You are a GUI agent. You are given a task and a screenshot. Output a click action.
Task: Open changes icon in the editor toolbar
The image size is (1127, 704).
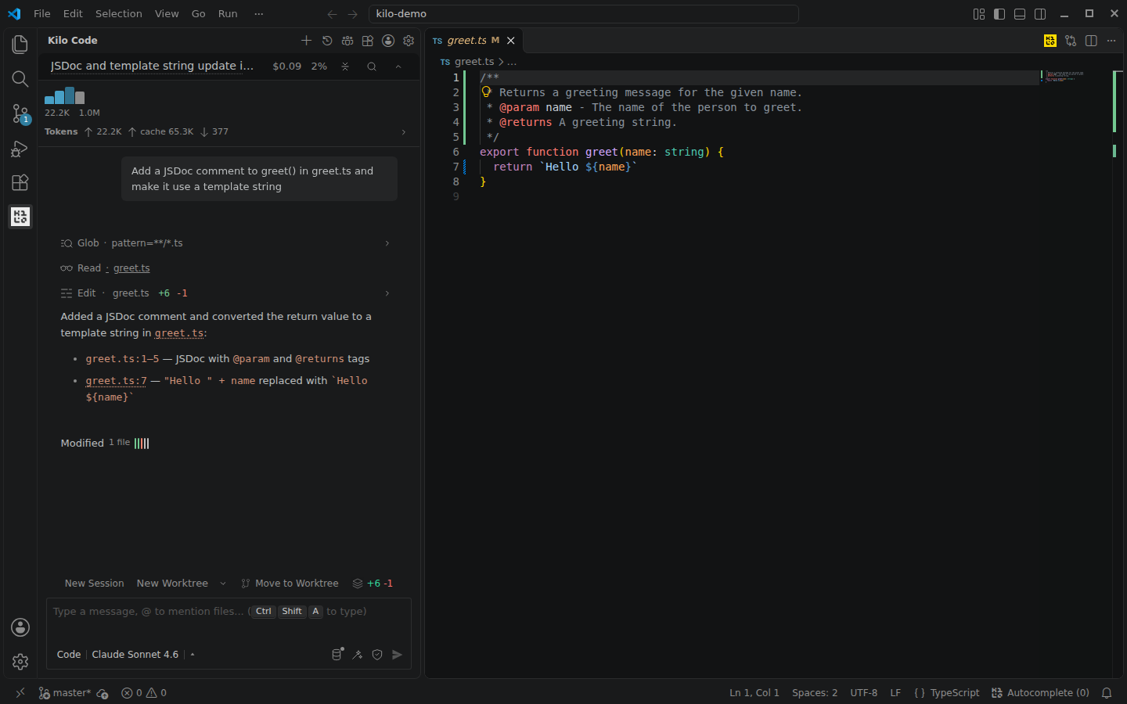point(1071,41)
